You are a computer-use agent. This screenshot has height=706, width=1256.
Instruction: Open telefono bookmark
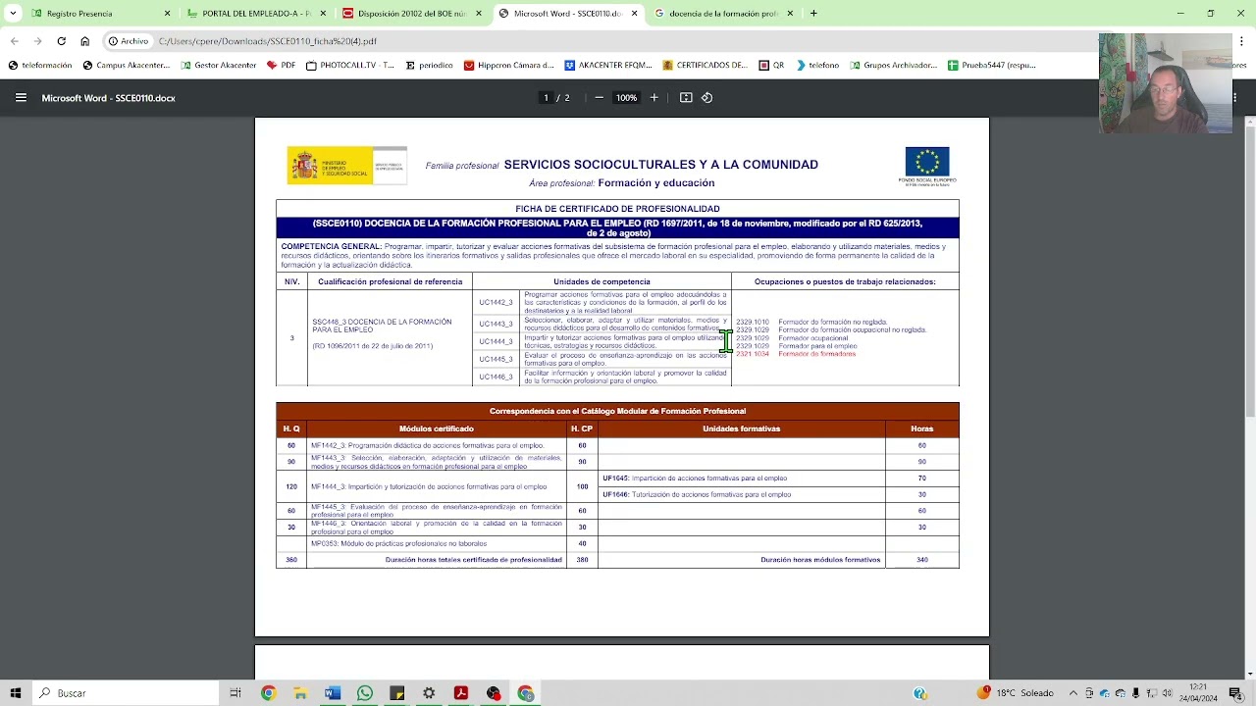pyautogui.click(x=817, y=66)
